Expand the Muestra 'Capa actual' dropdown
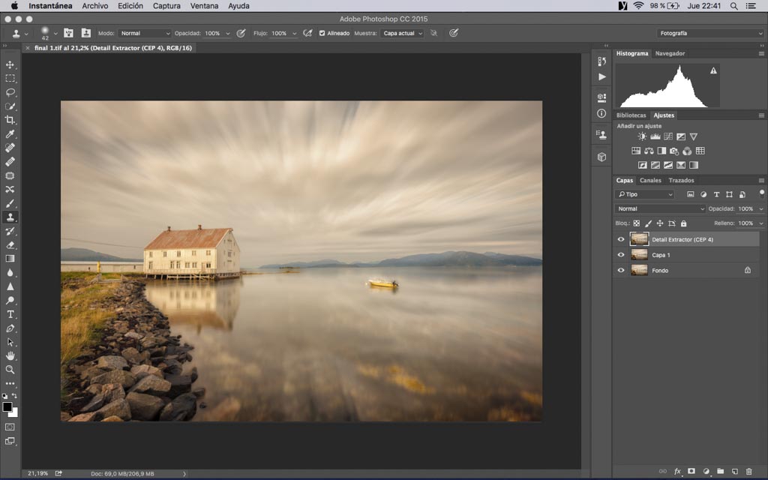 tap(401, 33)
